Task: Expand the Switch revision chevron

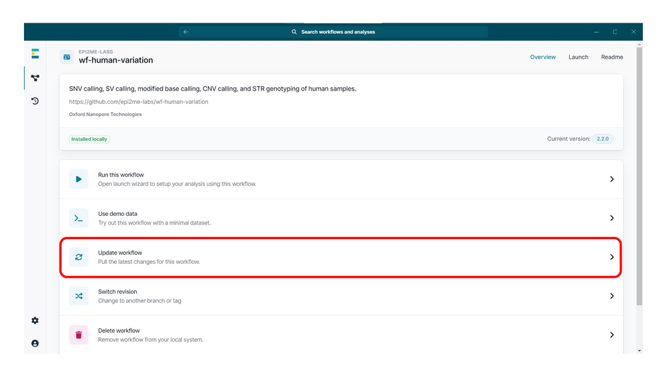Action: [x=612, y=296]
